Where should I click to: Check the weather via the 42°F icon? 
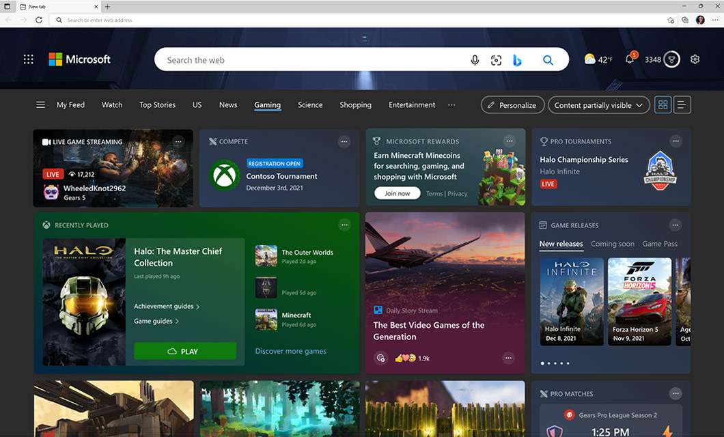point(595,59)
